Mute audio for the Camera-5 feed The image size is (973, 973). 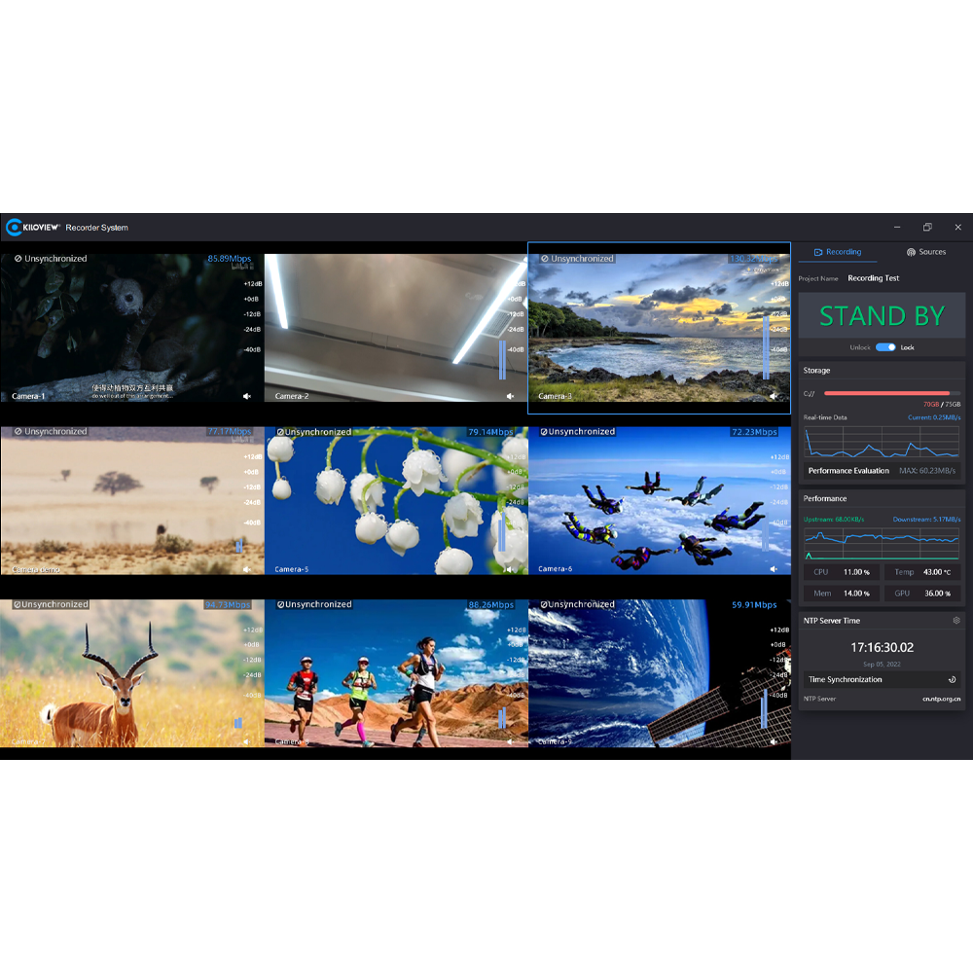coord(511,569)
